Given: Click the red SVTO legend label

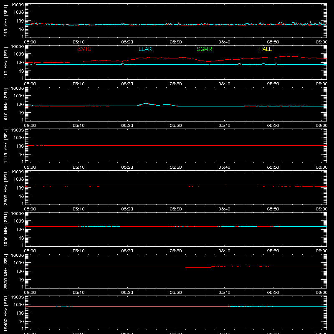Looking at the screenshot, I should click(x=85, y=49).
